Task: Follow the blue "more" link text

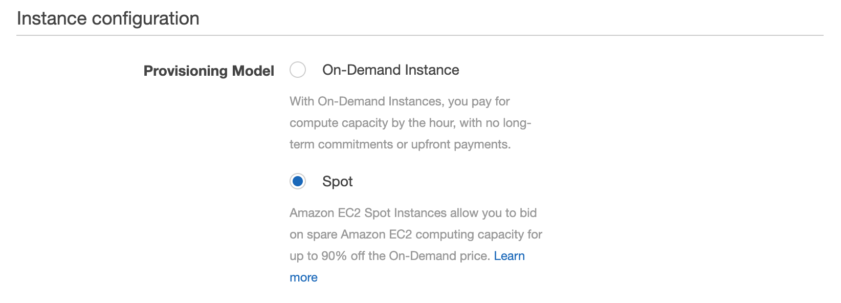Action: pyautogui.click(x=303, y=277)
